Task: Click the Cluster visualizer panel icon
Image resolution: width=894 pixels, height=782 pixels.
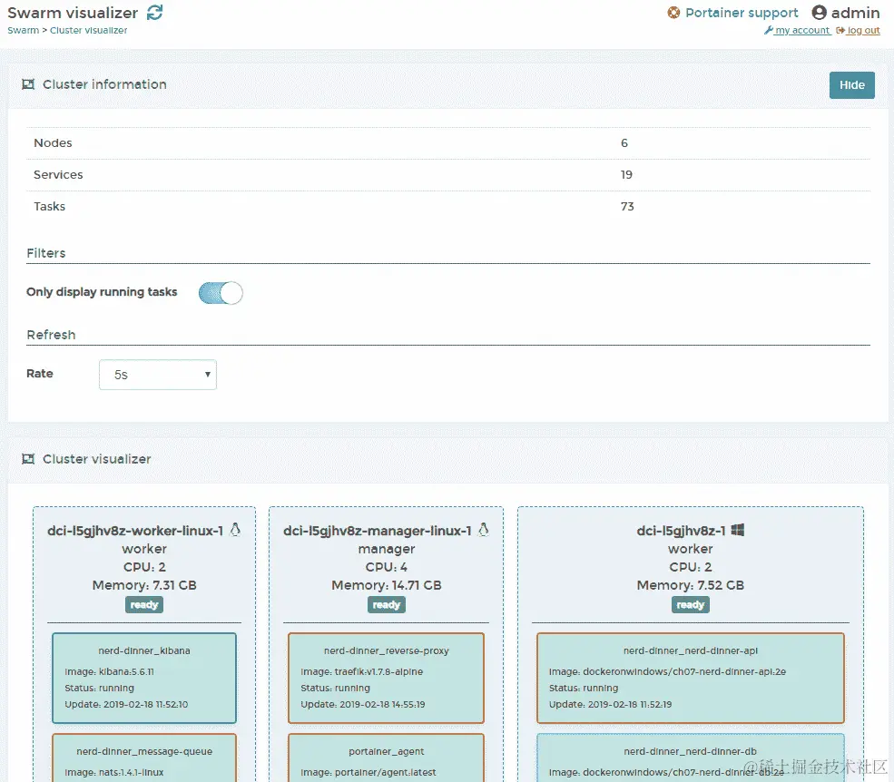Action: [x=28, y=459]
